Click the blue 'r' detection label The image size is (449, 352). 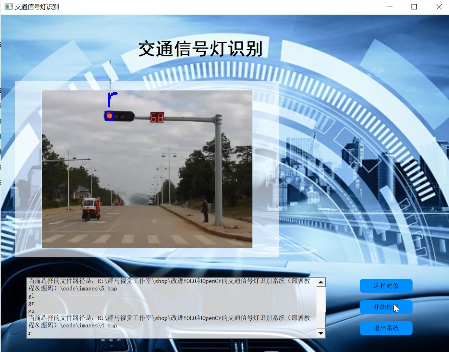click(x=112, y=100)
